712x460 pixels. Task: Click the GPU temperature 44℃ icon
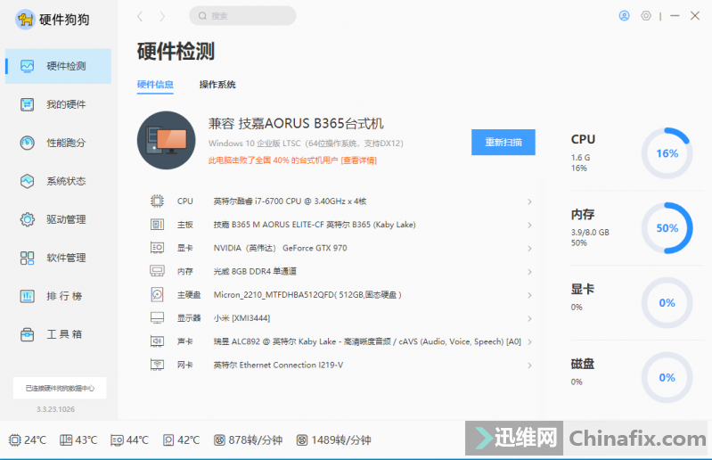(x=117, y=440)
